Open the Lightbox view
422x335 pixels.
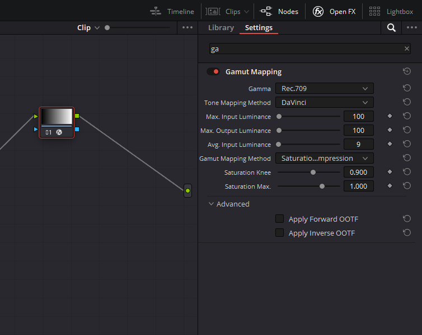(391, 12)
